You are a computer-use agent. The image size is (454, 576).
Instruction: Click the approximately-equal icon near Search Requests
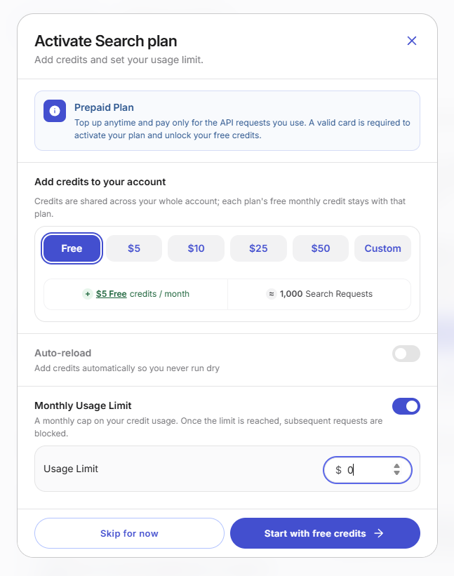pos(271,294)
